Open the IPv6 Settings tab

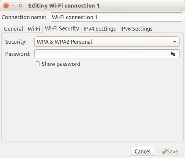(136, 29)
